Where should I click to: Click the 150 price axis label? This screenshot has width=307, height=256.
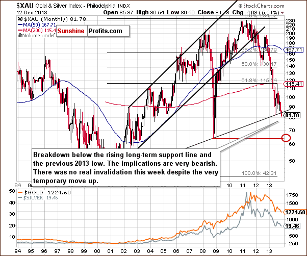[291, 60]
